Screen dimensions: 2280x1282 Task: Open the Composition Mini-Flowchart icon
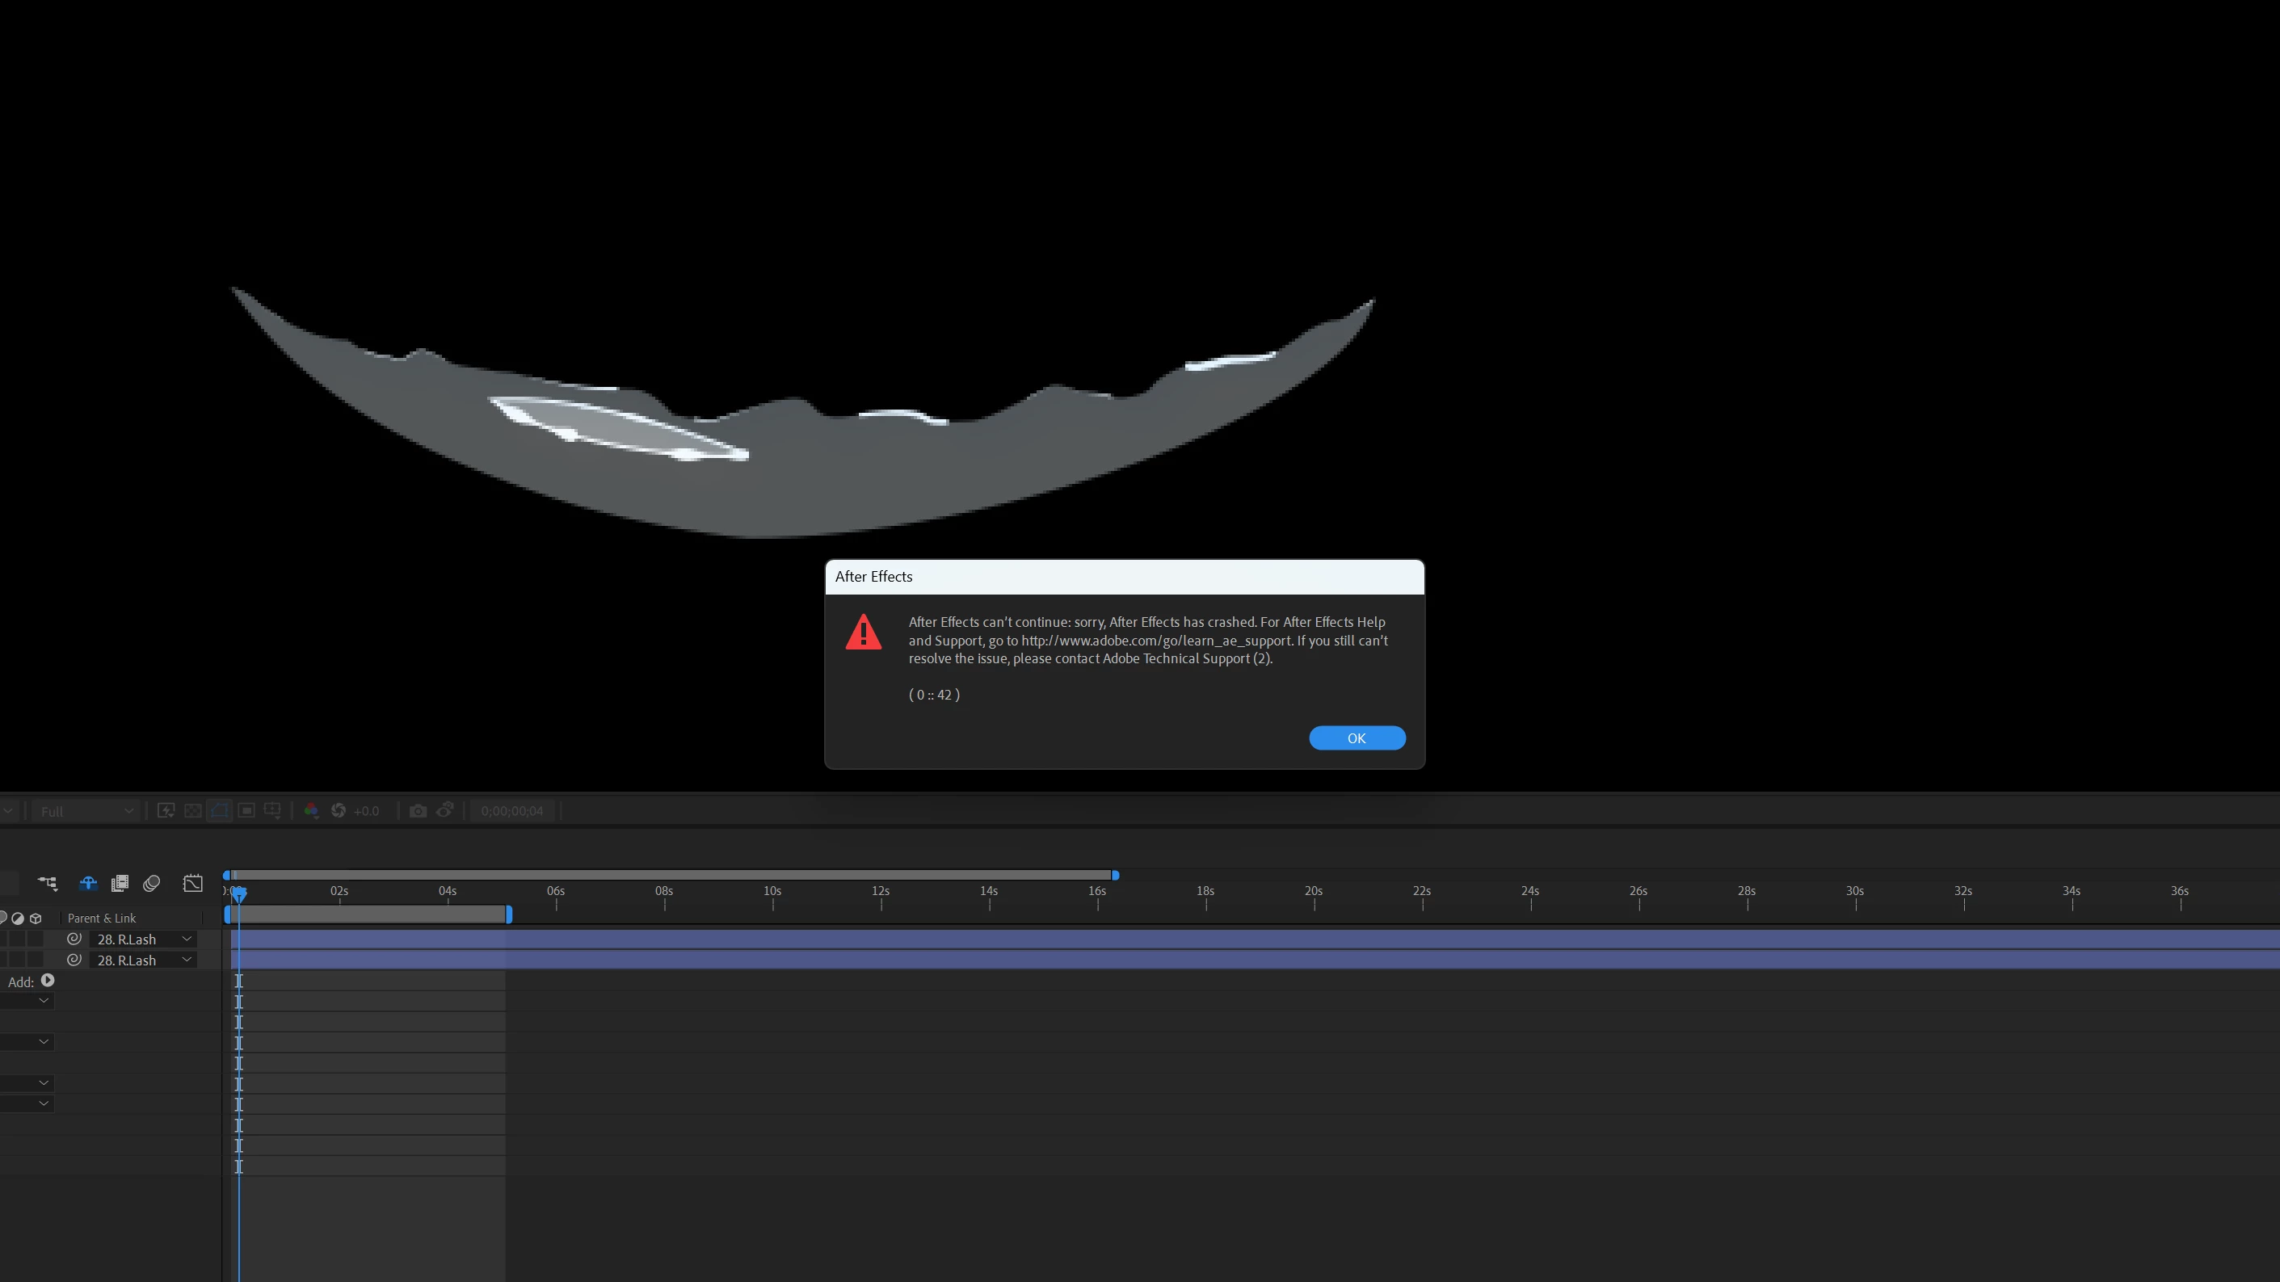pos(48,883)
